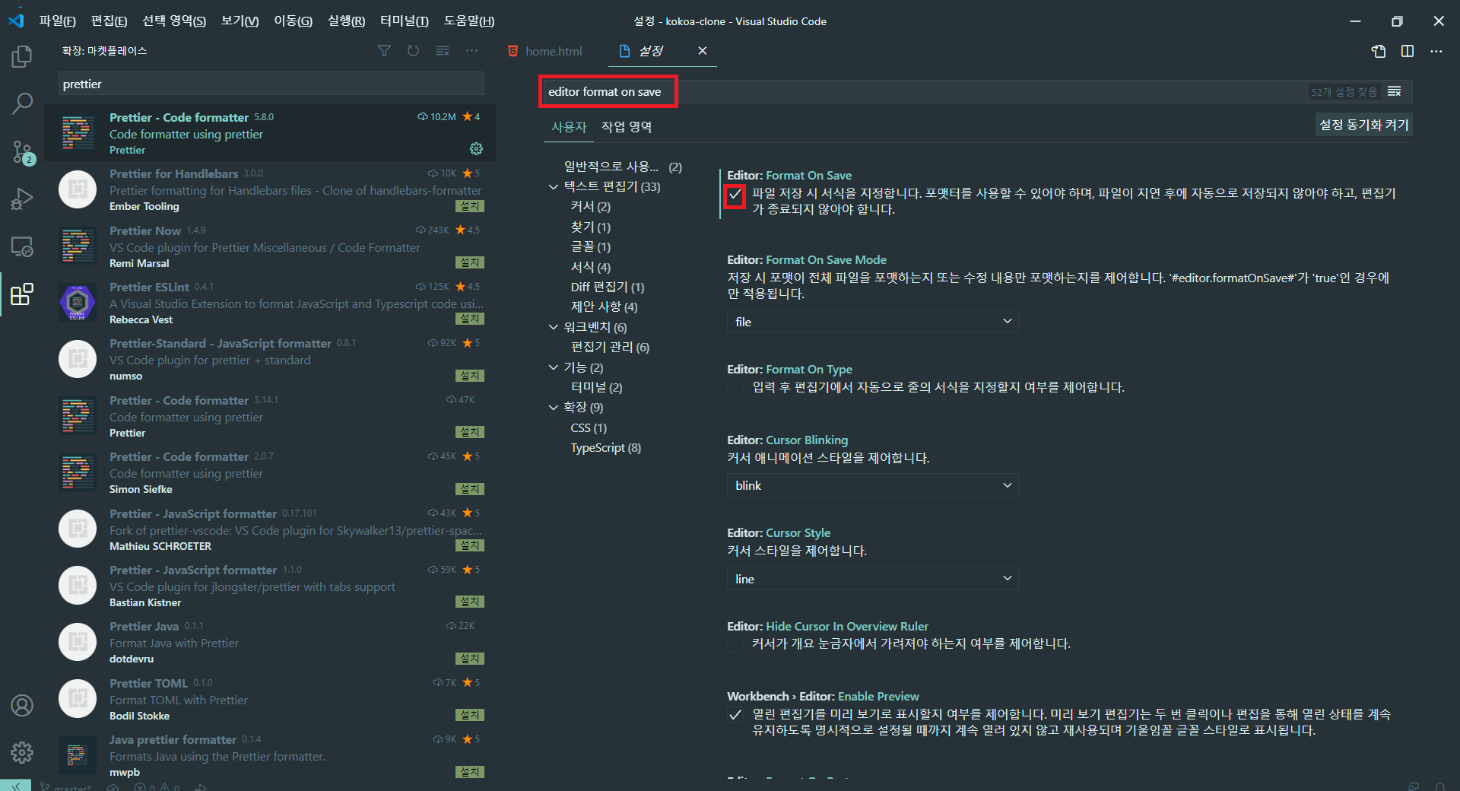
Task: Uncheck the Format On Save checkbox
Action: (735, 195)
